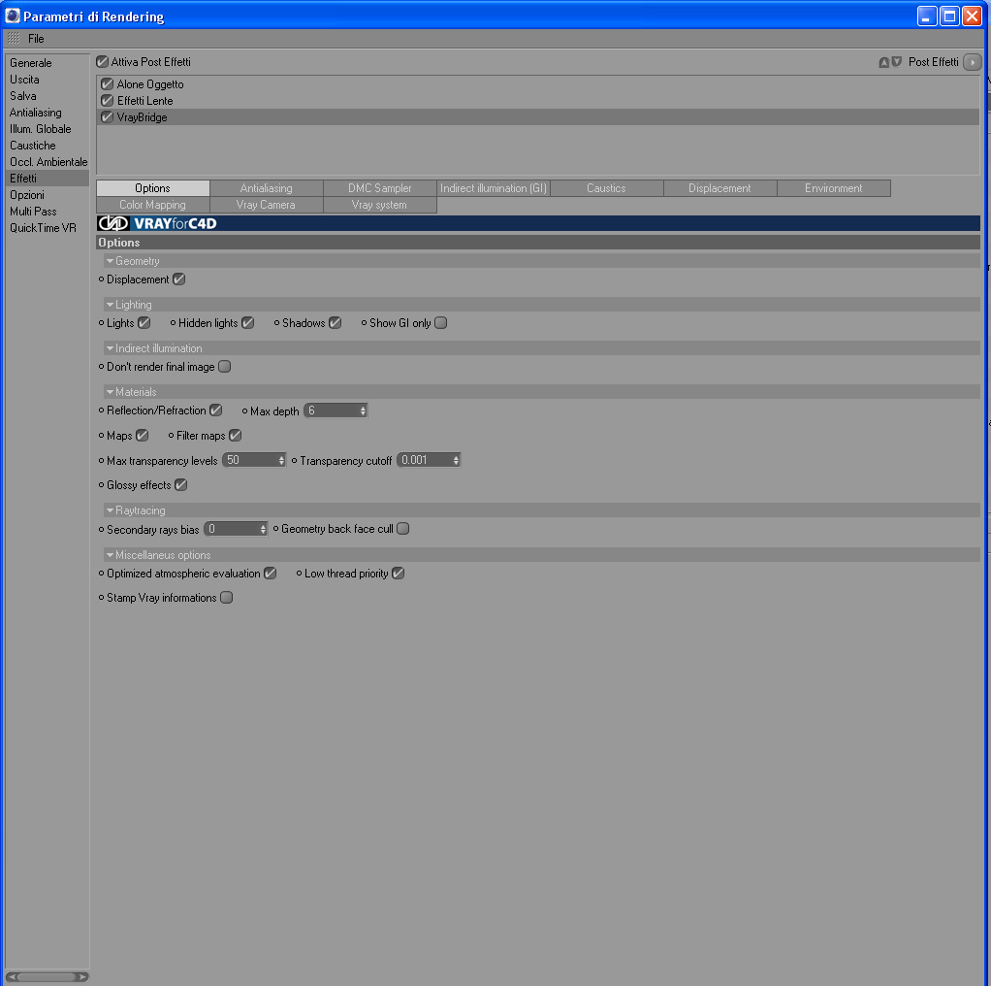
Task: Toggle the Hidden lights checkbox
Action: coord(248,322)
